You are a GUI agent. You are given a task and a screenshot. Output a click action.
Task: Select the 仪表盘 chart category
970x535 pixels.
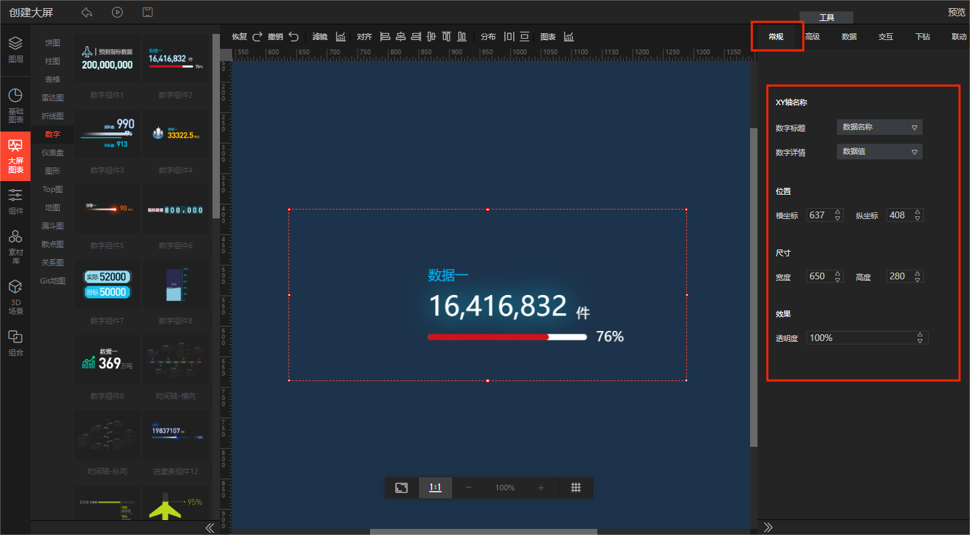[52, 153]
